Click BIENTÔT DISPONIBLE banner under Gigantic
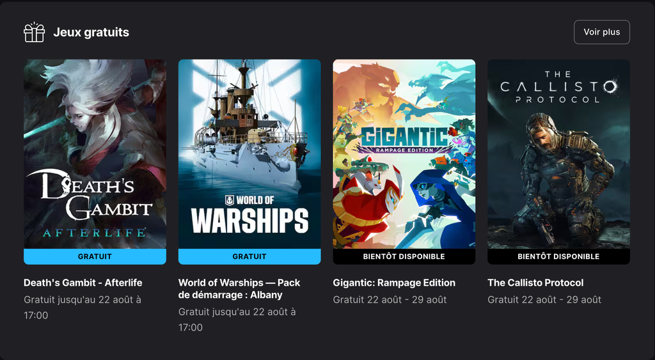This screenshot has width=655, height=360. click(x=404, y=256)
